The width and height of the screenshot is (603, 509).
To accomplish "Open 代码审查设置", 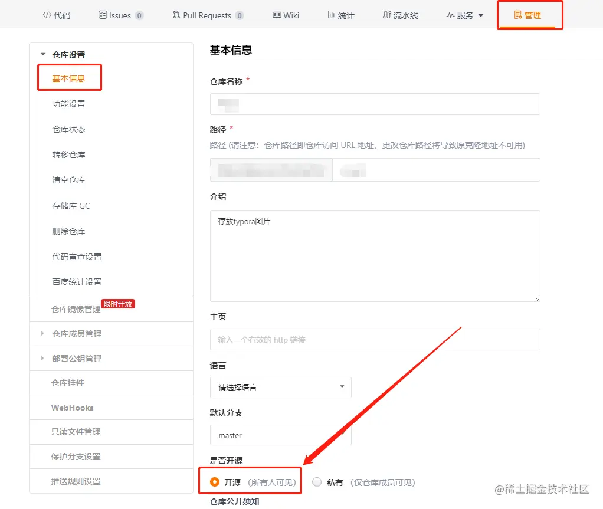I will pyautogui.click(x=77, y=257).
